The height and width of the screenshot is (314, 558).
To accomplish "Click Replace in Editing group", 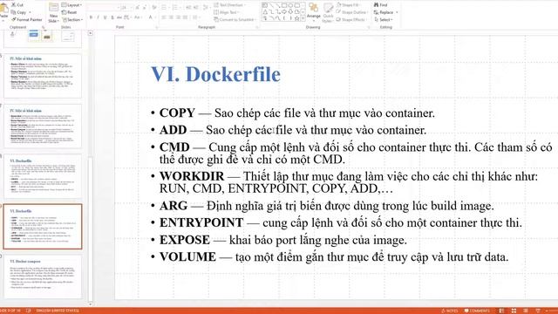I will point(385,12).
